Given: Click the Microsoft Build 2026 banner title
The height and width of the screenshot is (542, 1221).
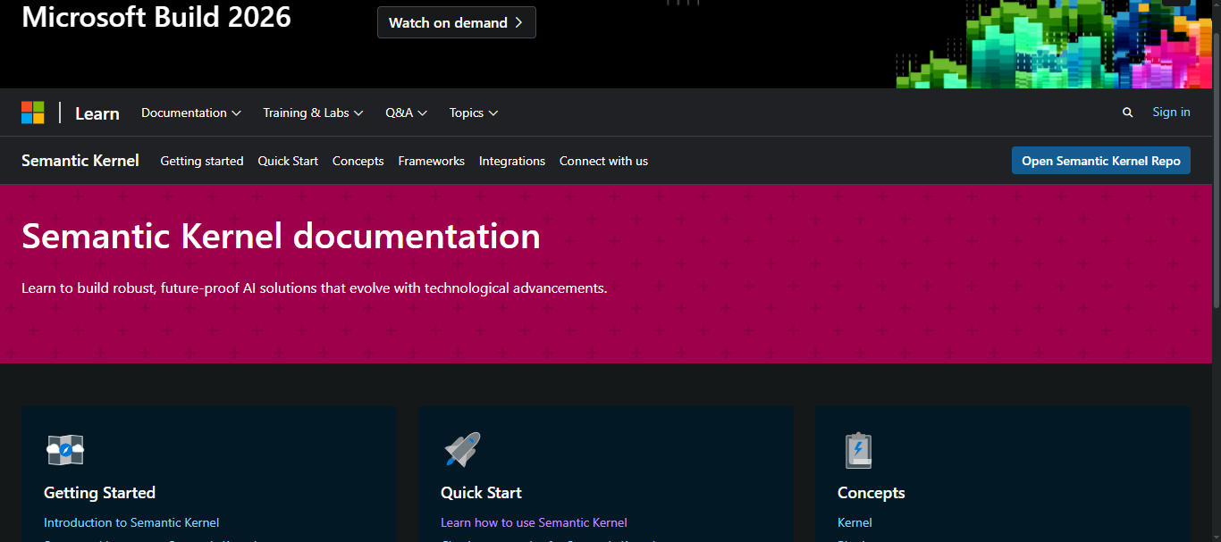Looking at the screenshot, I should [x=156, y=16].
